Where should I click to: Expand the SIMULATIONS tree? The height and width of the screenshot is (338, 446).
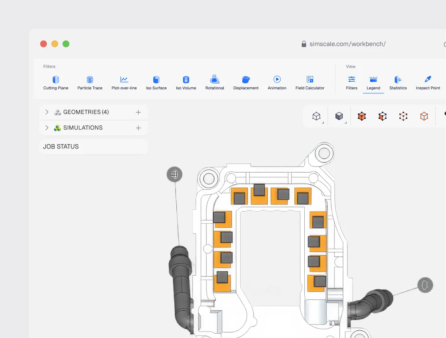47,128
